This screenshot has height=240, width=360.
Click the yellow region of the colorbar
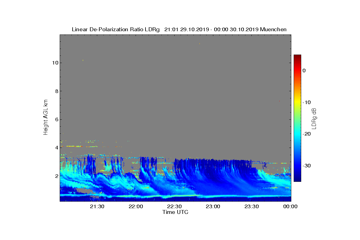(297, 102)
